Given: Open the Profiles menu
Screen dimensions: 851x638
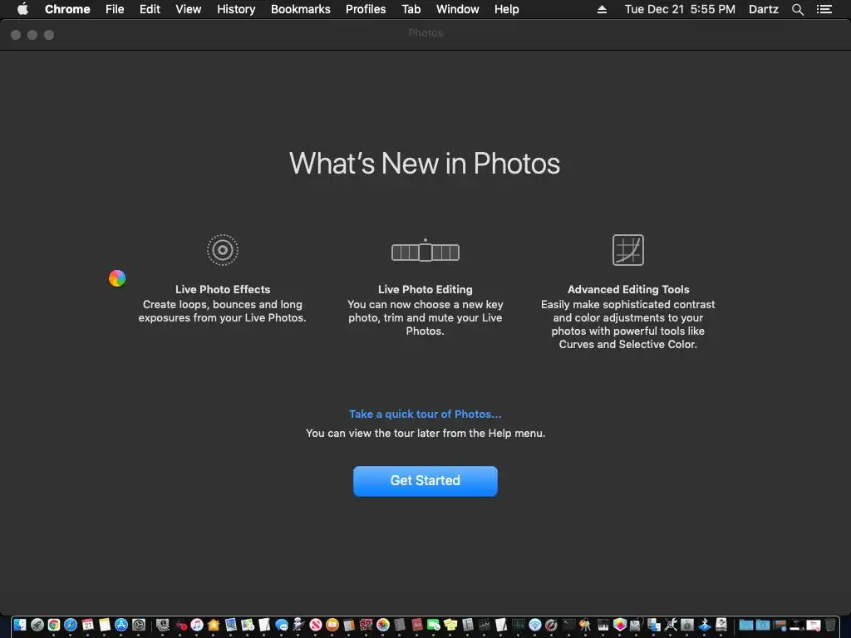Looking at the screenshot, I should click(x=366, y=9).
